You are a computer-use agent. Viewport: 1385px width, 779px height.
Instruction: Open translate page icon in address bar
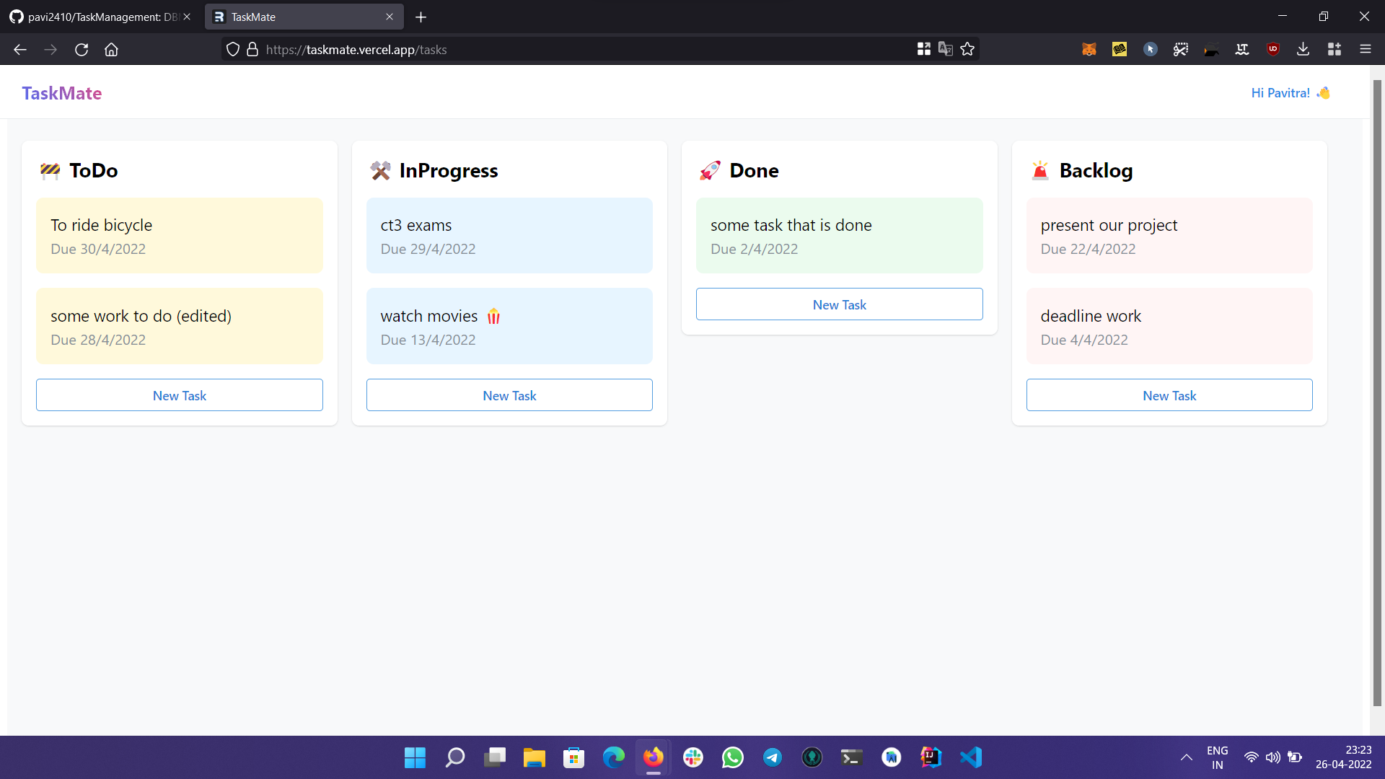(945, 49)
